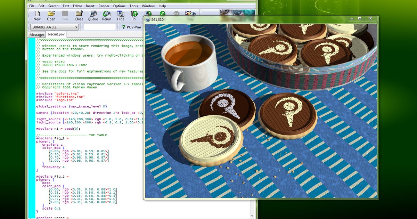Open the render Queue from the toolbar
417x219 pixels.
coord(93,15)
